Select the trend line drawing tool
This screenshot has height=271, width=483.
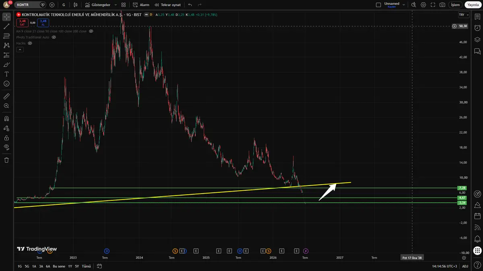click(6, 26)
